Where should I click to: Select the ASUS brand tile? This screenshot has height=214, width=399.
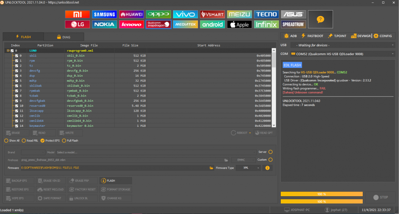[x=293, y=14]
